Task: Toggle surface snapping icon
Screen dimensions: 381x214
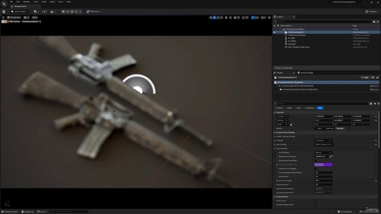Action: pyautogui.click(x=230, y=17)
